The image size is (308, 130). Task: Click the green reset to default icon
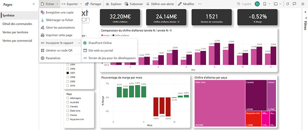(x=257, y=4)
